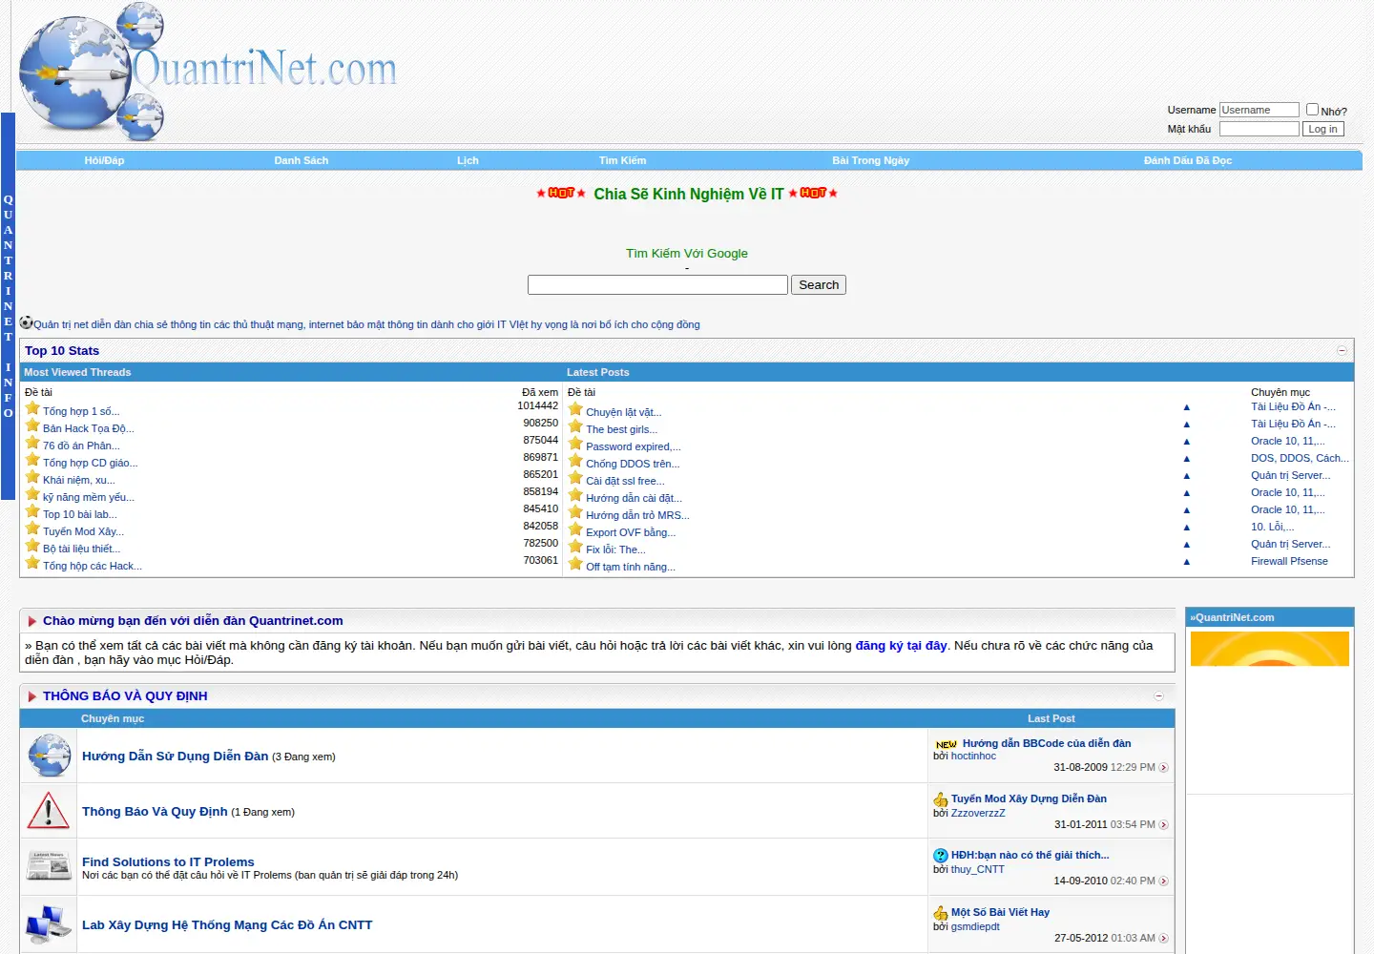The height and width of the screenshot is (954, 1374).
Task: Click the Log in button
Action: (x=1322, y=129)
